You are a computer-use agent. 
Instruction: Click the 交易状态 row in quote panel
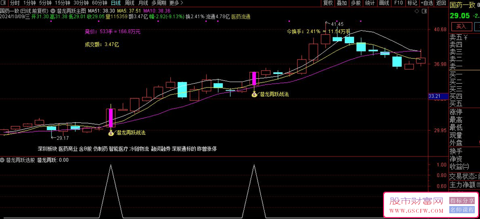[464, 176]
